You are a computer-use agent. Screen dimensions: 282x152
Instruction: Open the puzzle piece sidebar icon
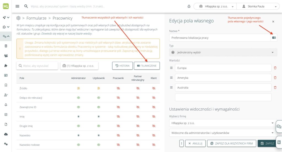click(x=6, y=65)
